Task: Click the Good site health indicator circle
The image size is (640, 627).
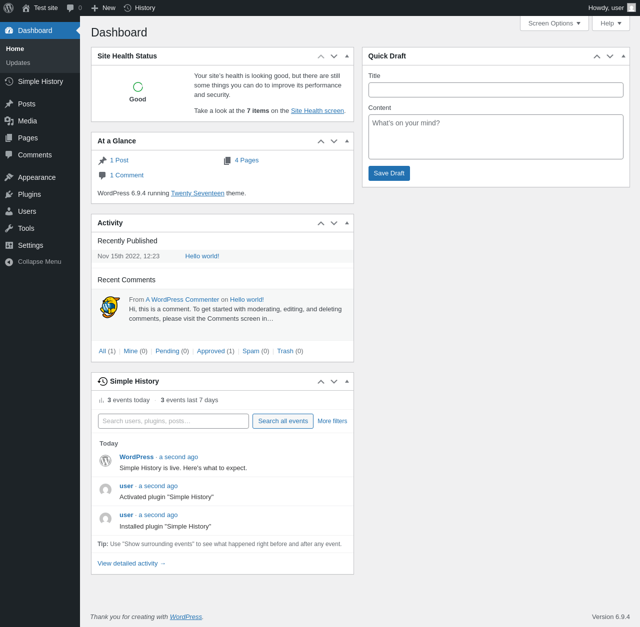Action: pos(138,87)
